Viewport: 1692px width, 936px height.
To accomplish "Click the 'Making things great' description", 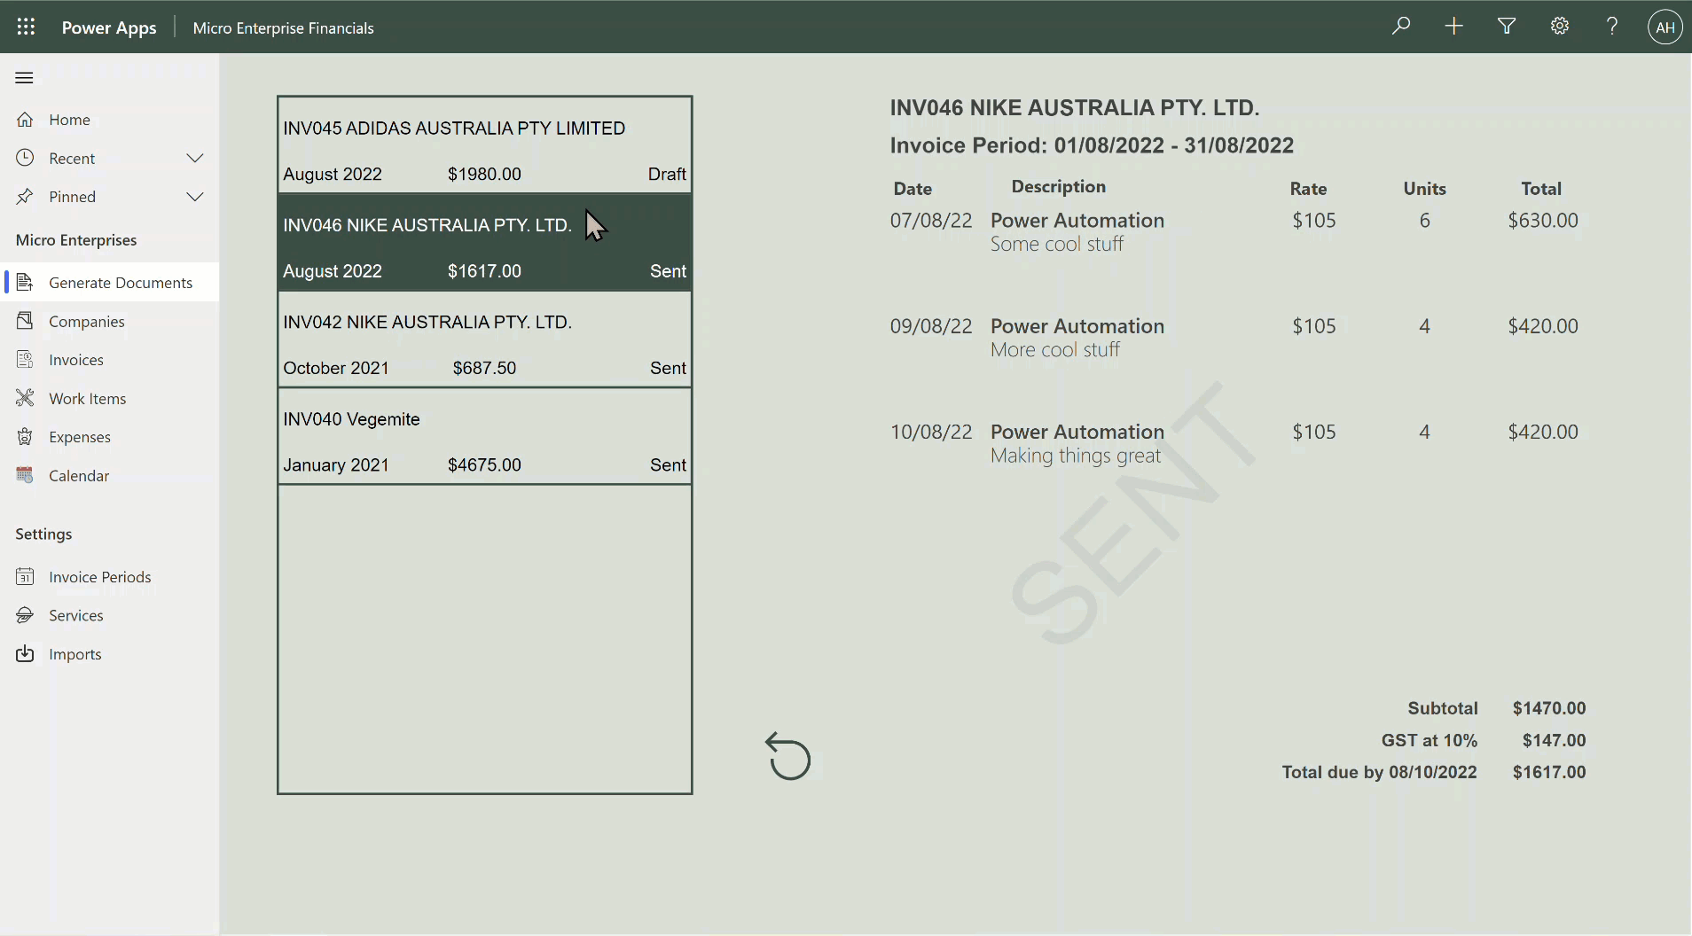I will (x=1076, y=456).
